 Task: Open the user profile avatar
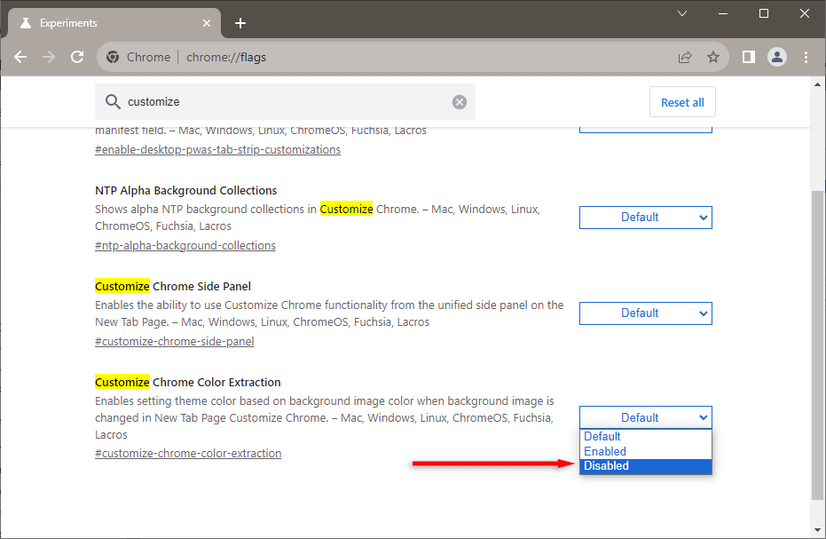coord(777,57)
